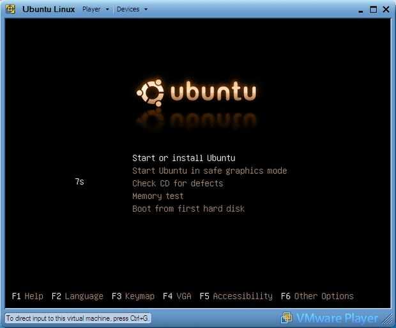
Task: Click the 7s countdown timer
Action: 79,182
